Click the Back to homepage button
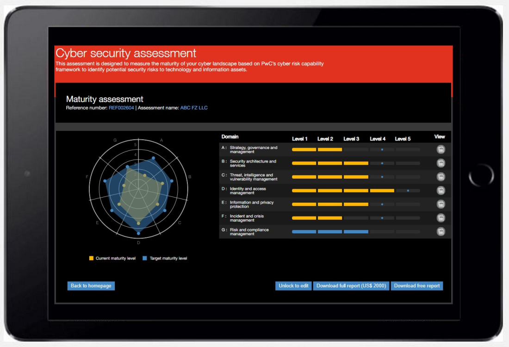Viewport: 509px width, 347px height. (91, 286)
